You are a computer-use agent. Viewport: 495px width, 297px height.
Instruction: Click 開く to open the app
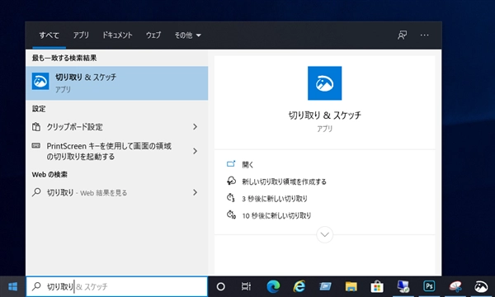tap(247, 164)
